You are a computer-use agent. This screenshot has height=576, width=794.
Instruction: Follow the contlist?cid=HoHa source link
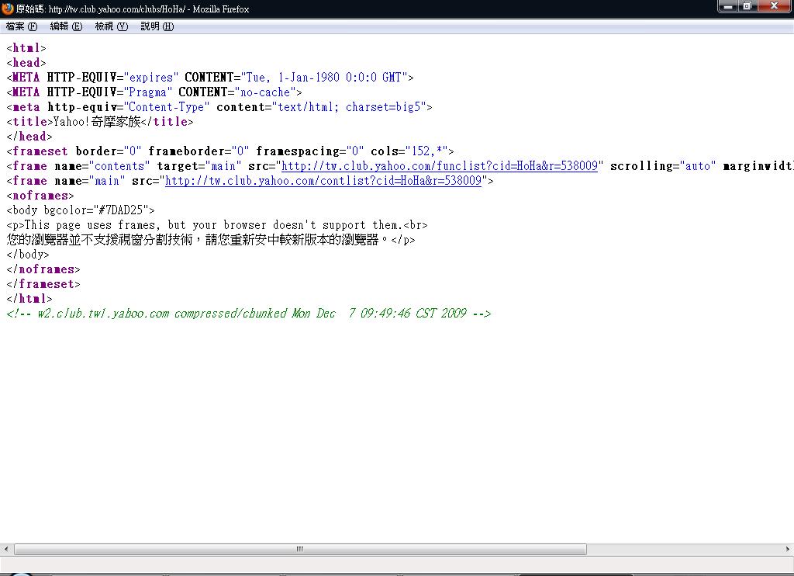point(323,181)
